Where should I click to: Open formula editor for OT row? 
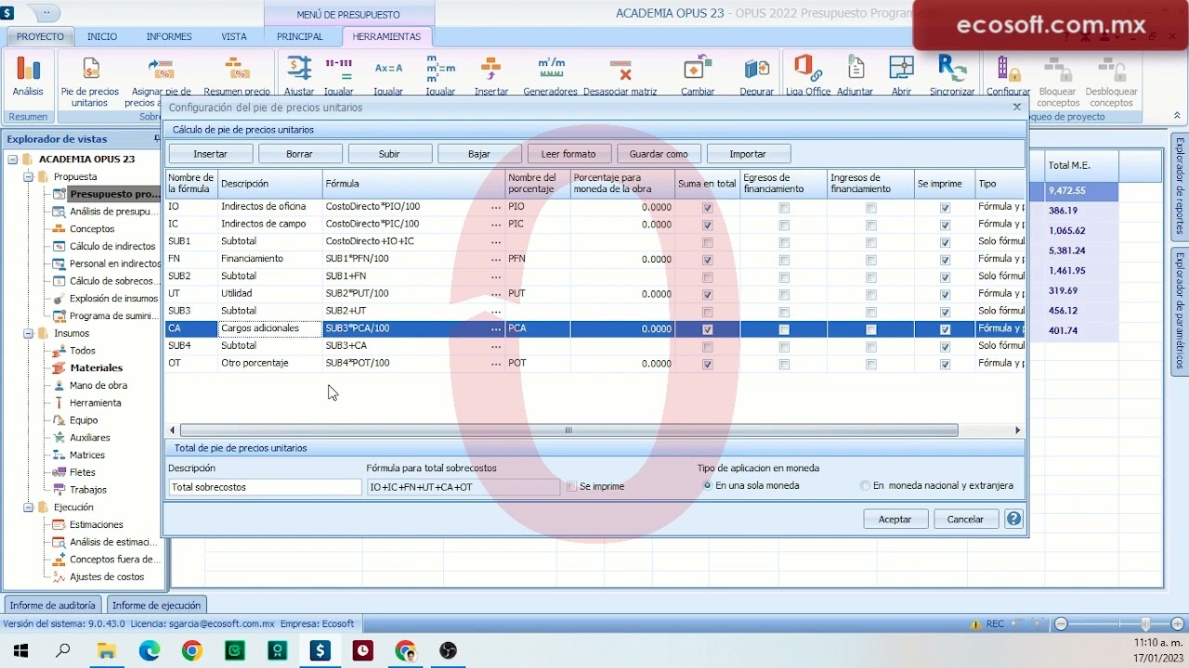point(496,364)
